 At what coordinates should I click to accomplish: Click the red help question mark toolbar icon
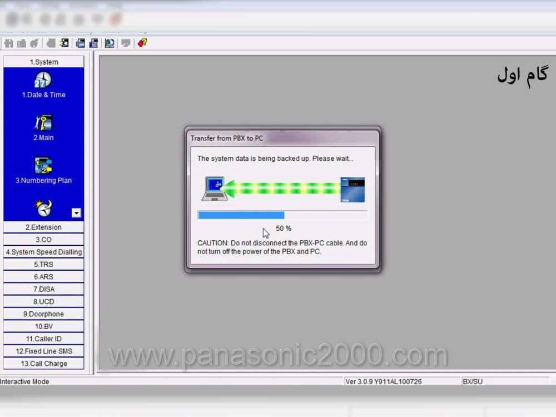[142, 43]
